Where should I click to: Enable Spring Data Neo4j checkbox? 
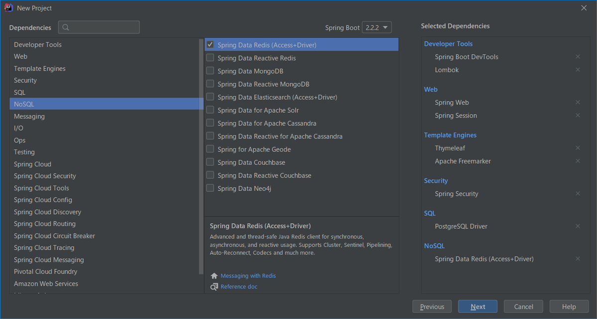tap(210, 188)
